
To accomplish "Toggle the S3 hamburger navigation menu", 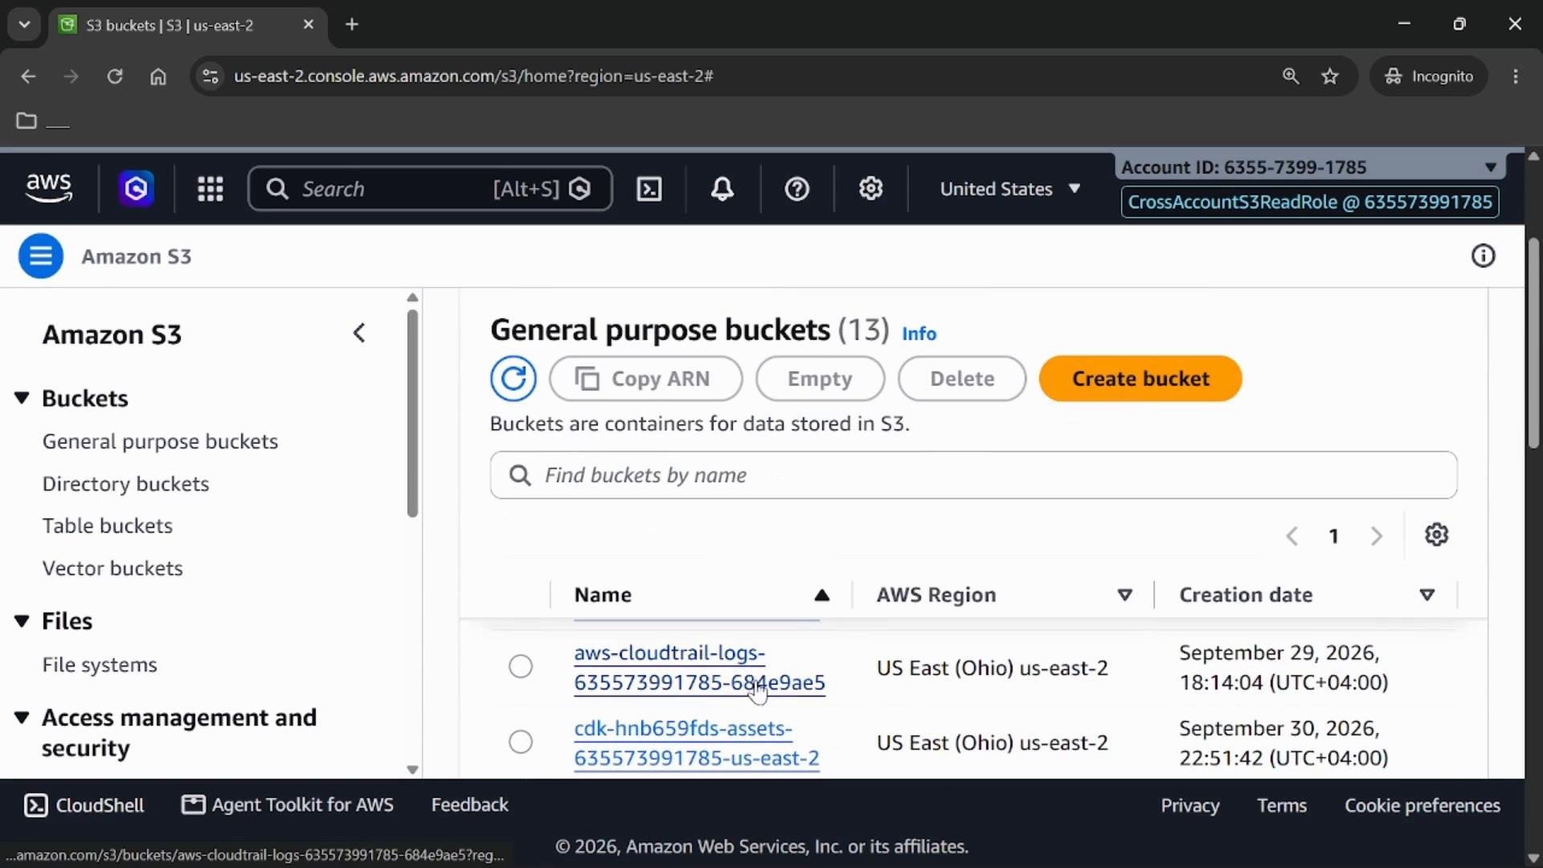I will point(41,256).
